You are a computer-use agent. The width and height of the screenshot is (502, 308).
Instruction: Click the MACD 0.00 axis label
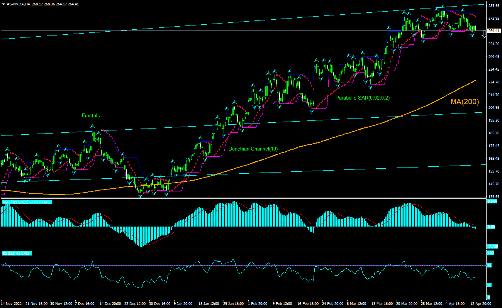pos(491,227)
